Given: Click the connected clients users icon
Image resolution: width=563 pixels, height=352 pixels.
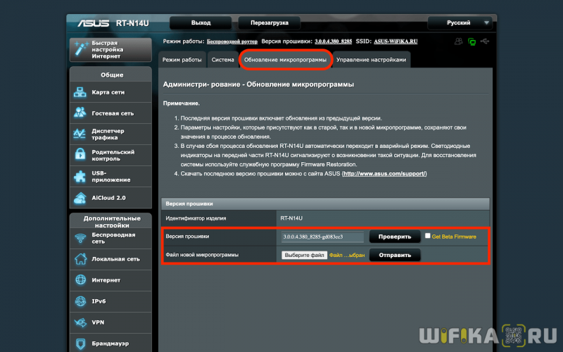Looking at the screenshot, I should pos(459,42).
